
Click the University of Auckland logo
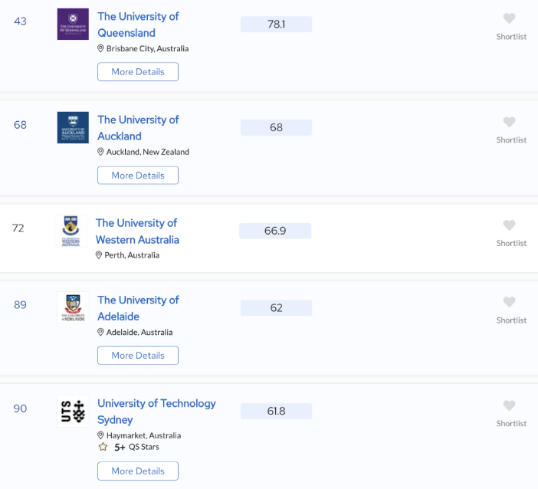[73, 127]
